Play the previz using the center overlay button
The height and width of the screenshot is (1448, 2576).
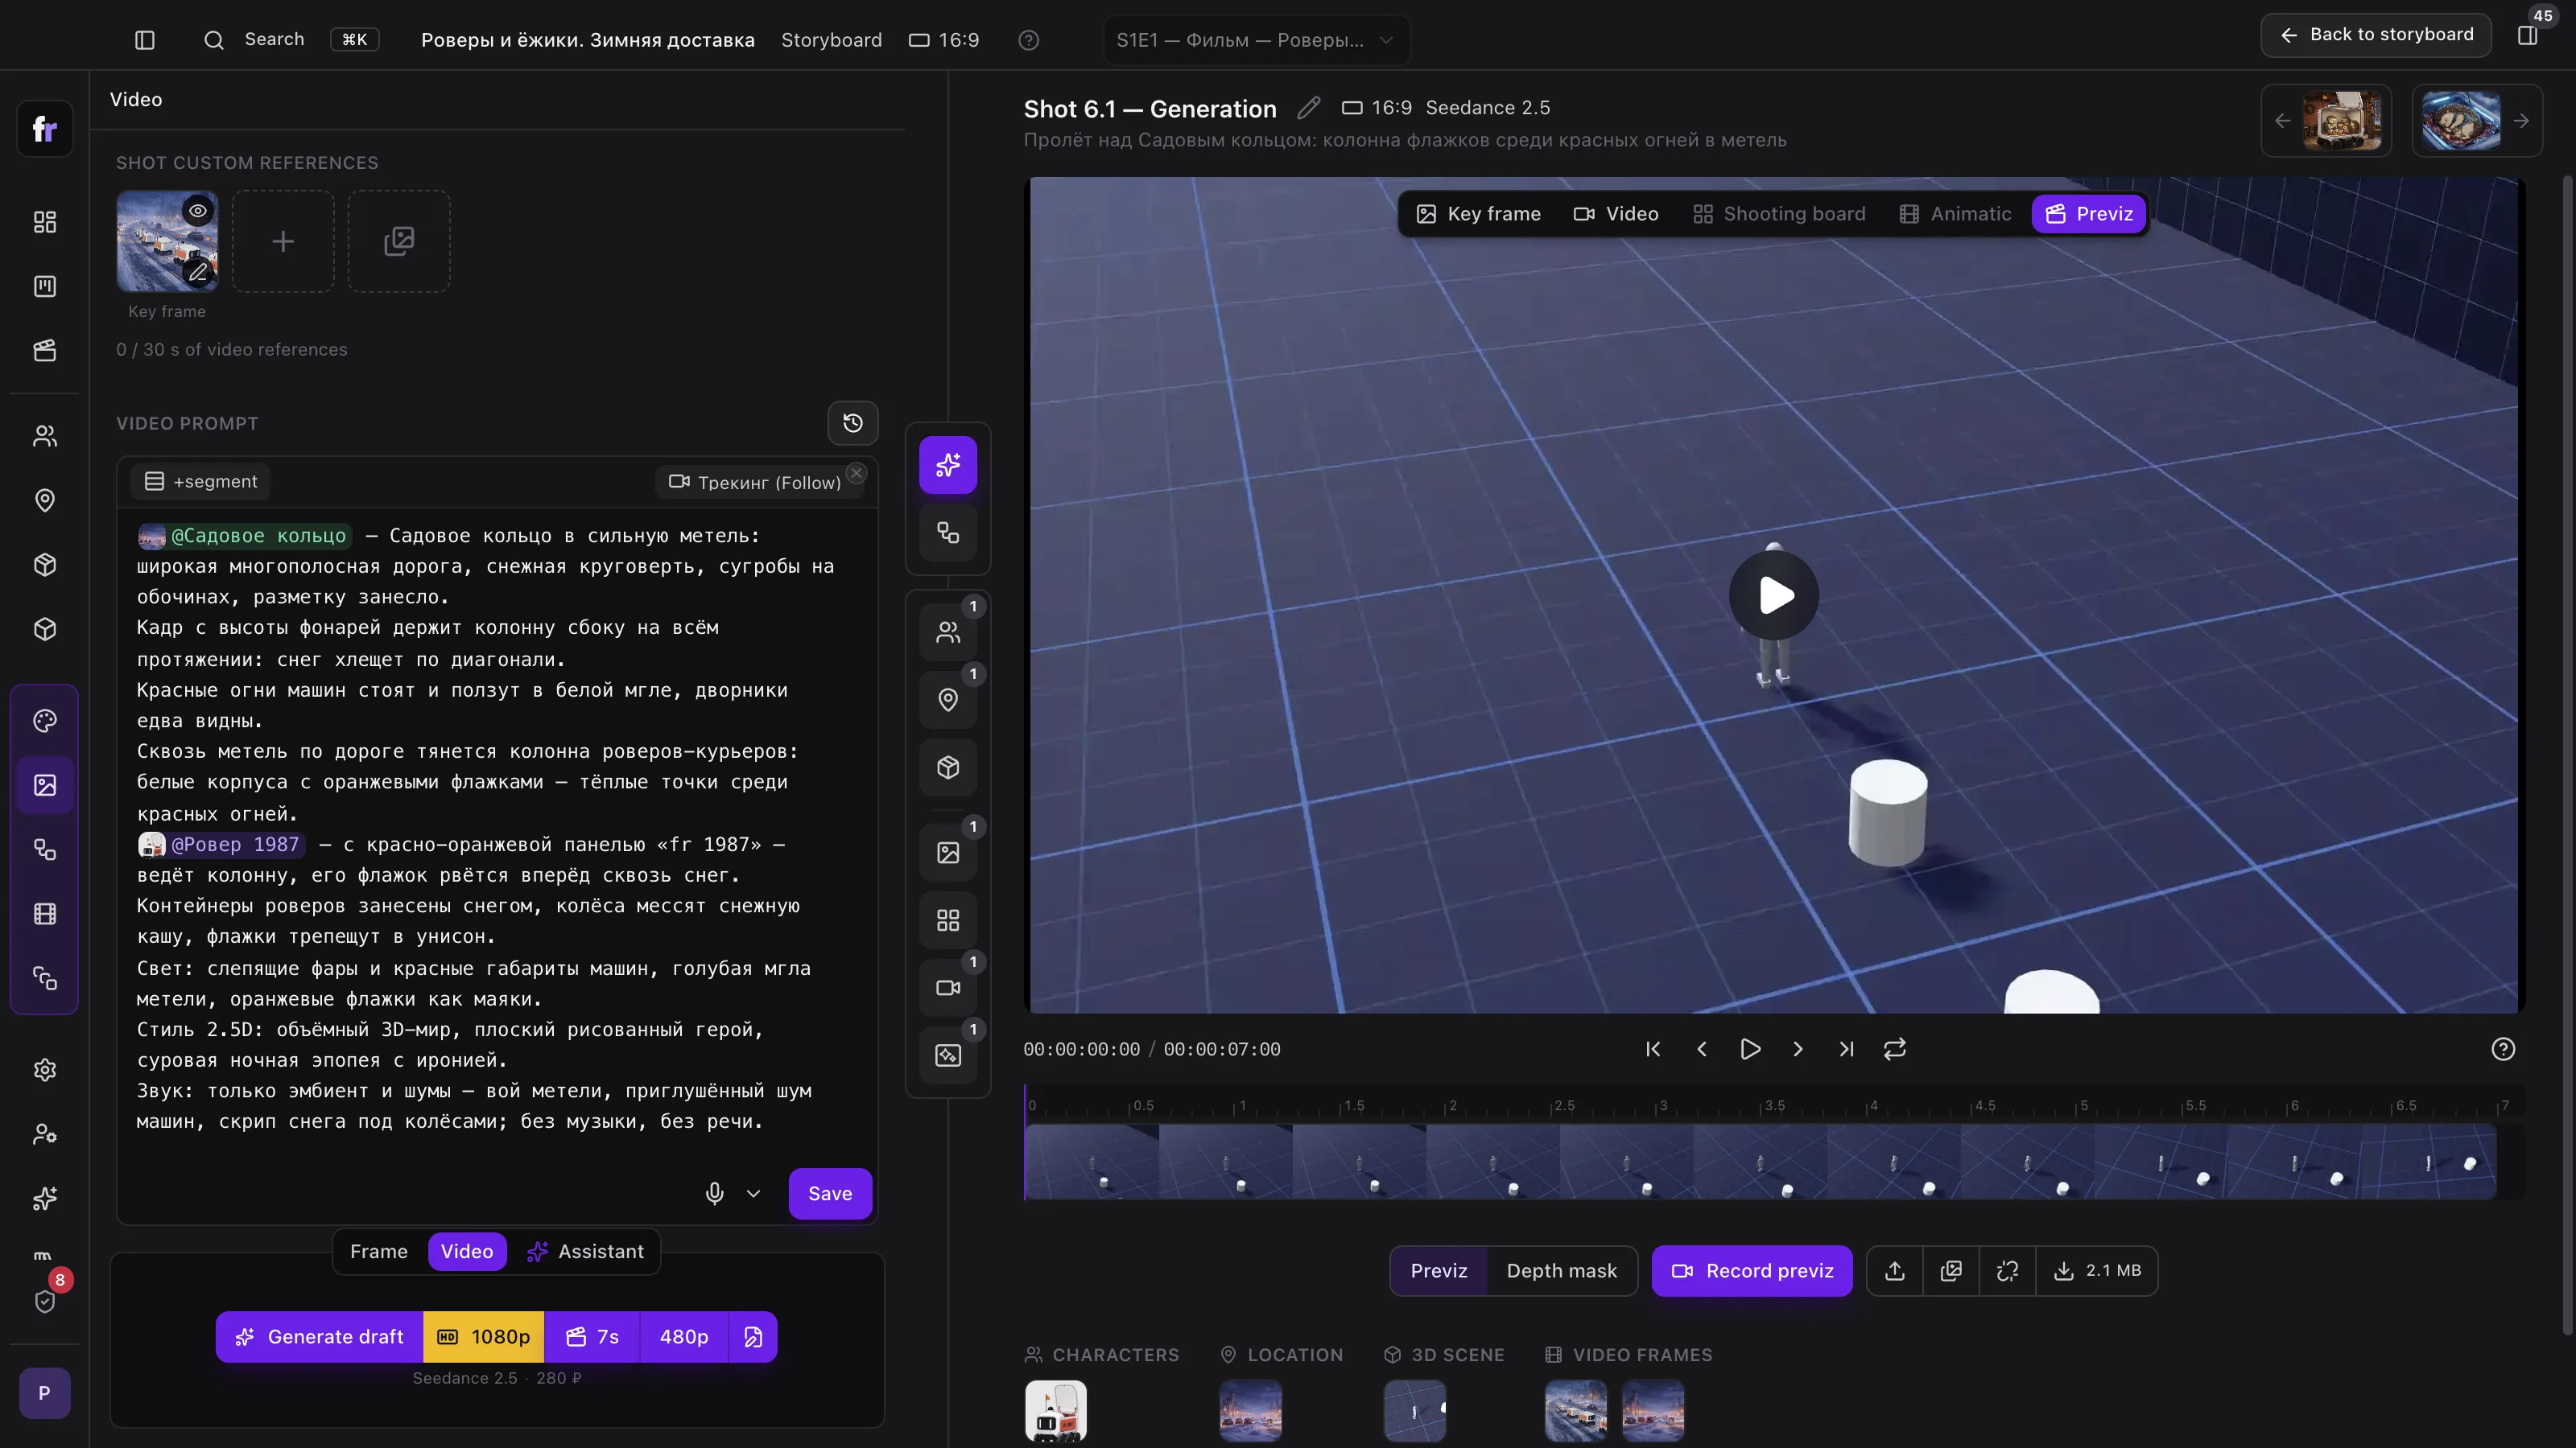(x=1773, y=595)
